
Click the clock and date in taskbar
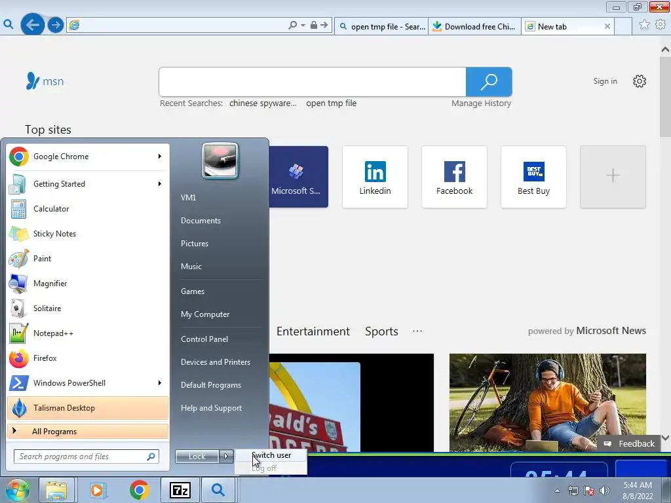tap(638, 491)
